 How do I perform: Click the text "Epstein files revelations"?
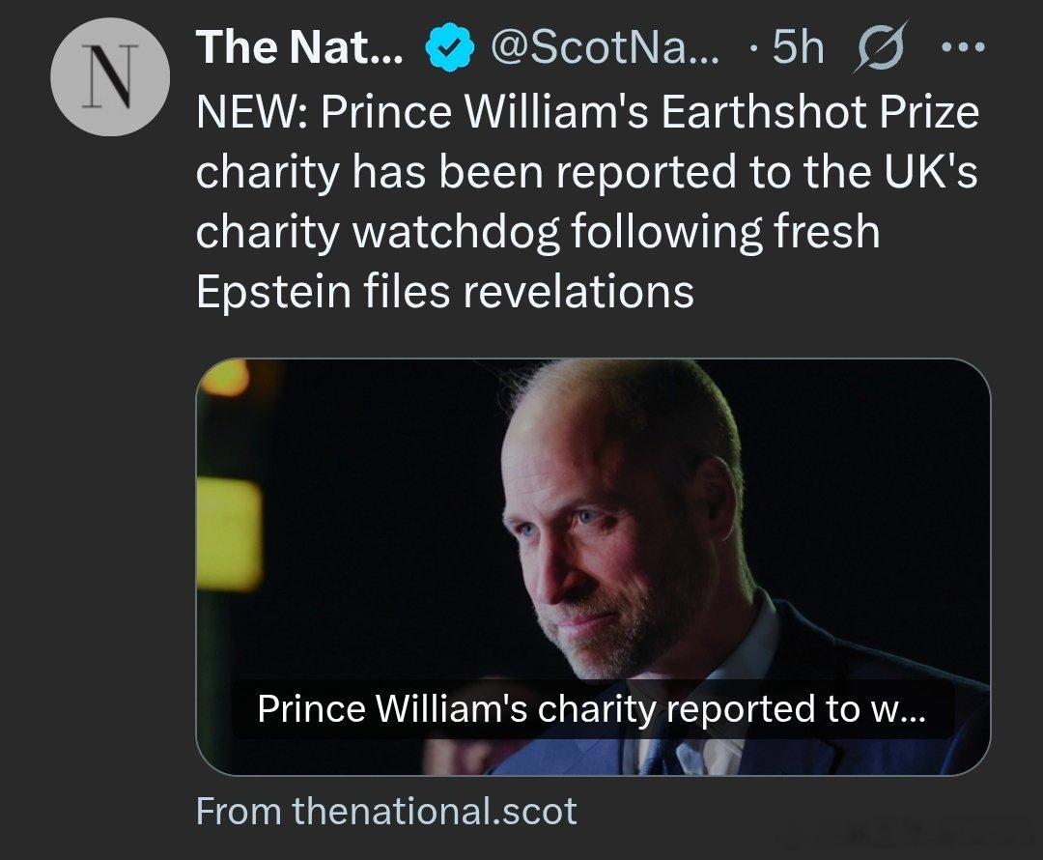tap(444, 291)
